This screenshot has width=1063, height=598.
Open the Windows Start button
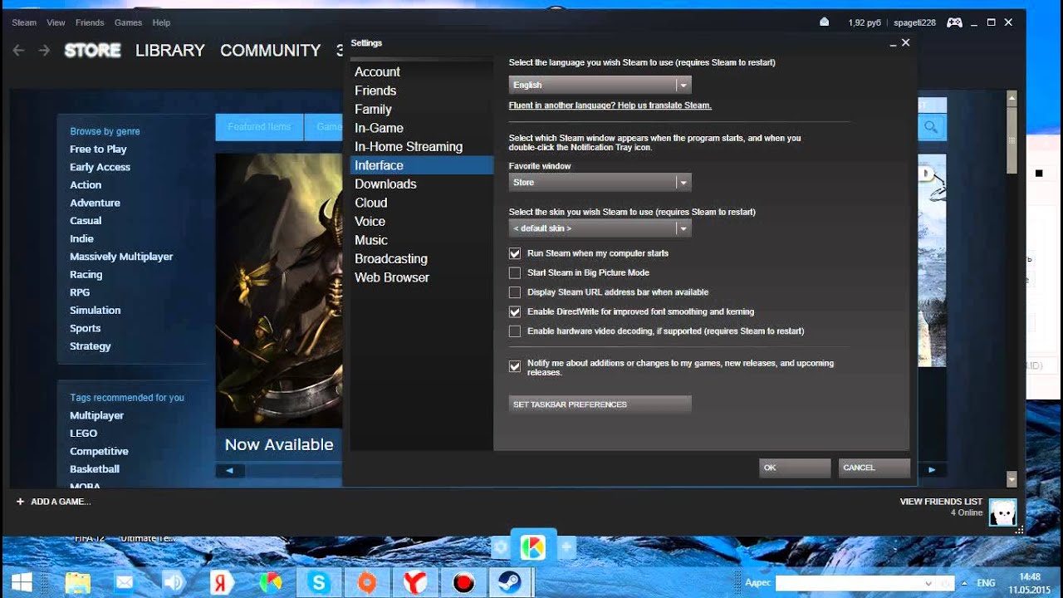coord(22,581)
